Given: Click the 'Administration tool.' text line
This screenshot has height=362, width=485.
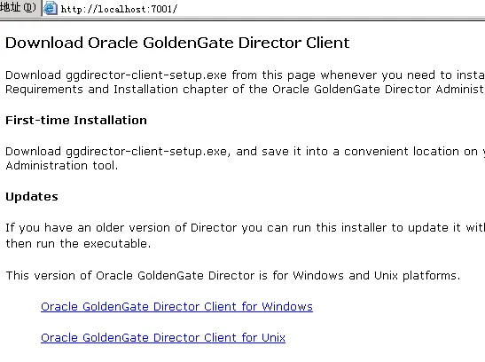Looking at the screenshot, I should (x=62, y=166).
